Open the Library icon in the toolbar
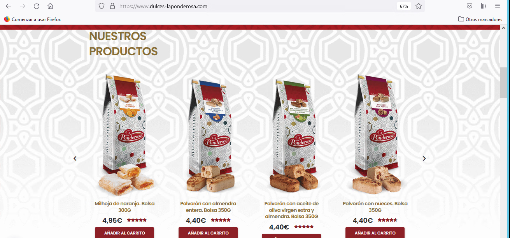This screenshot has height=238, width=510. pyautogui.click(x=484, y=6)
